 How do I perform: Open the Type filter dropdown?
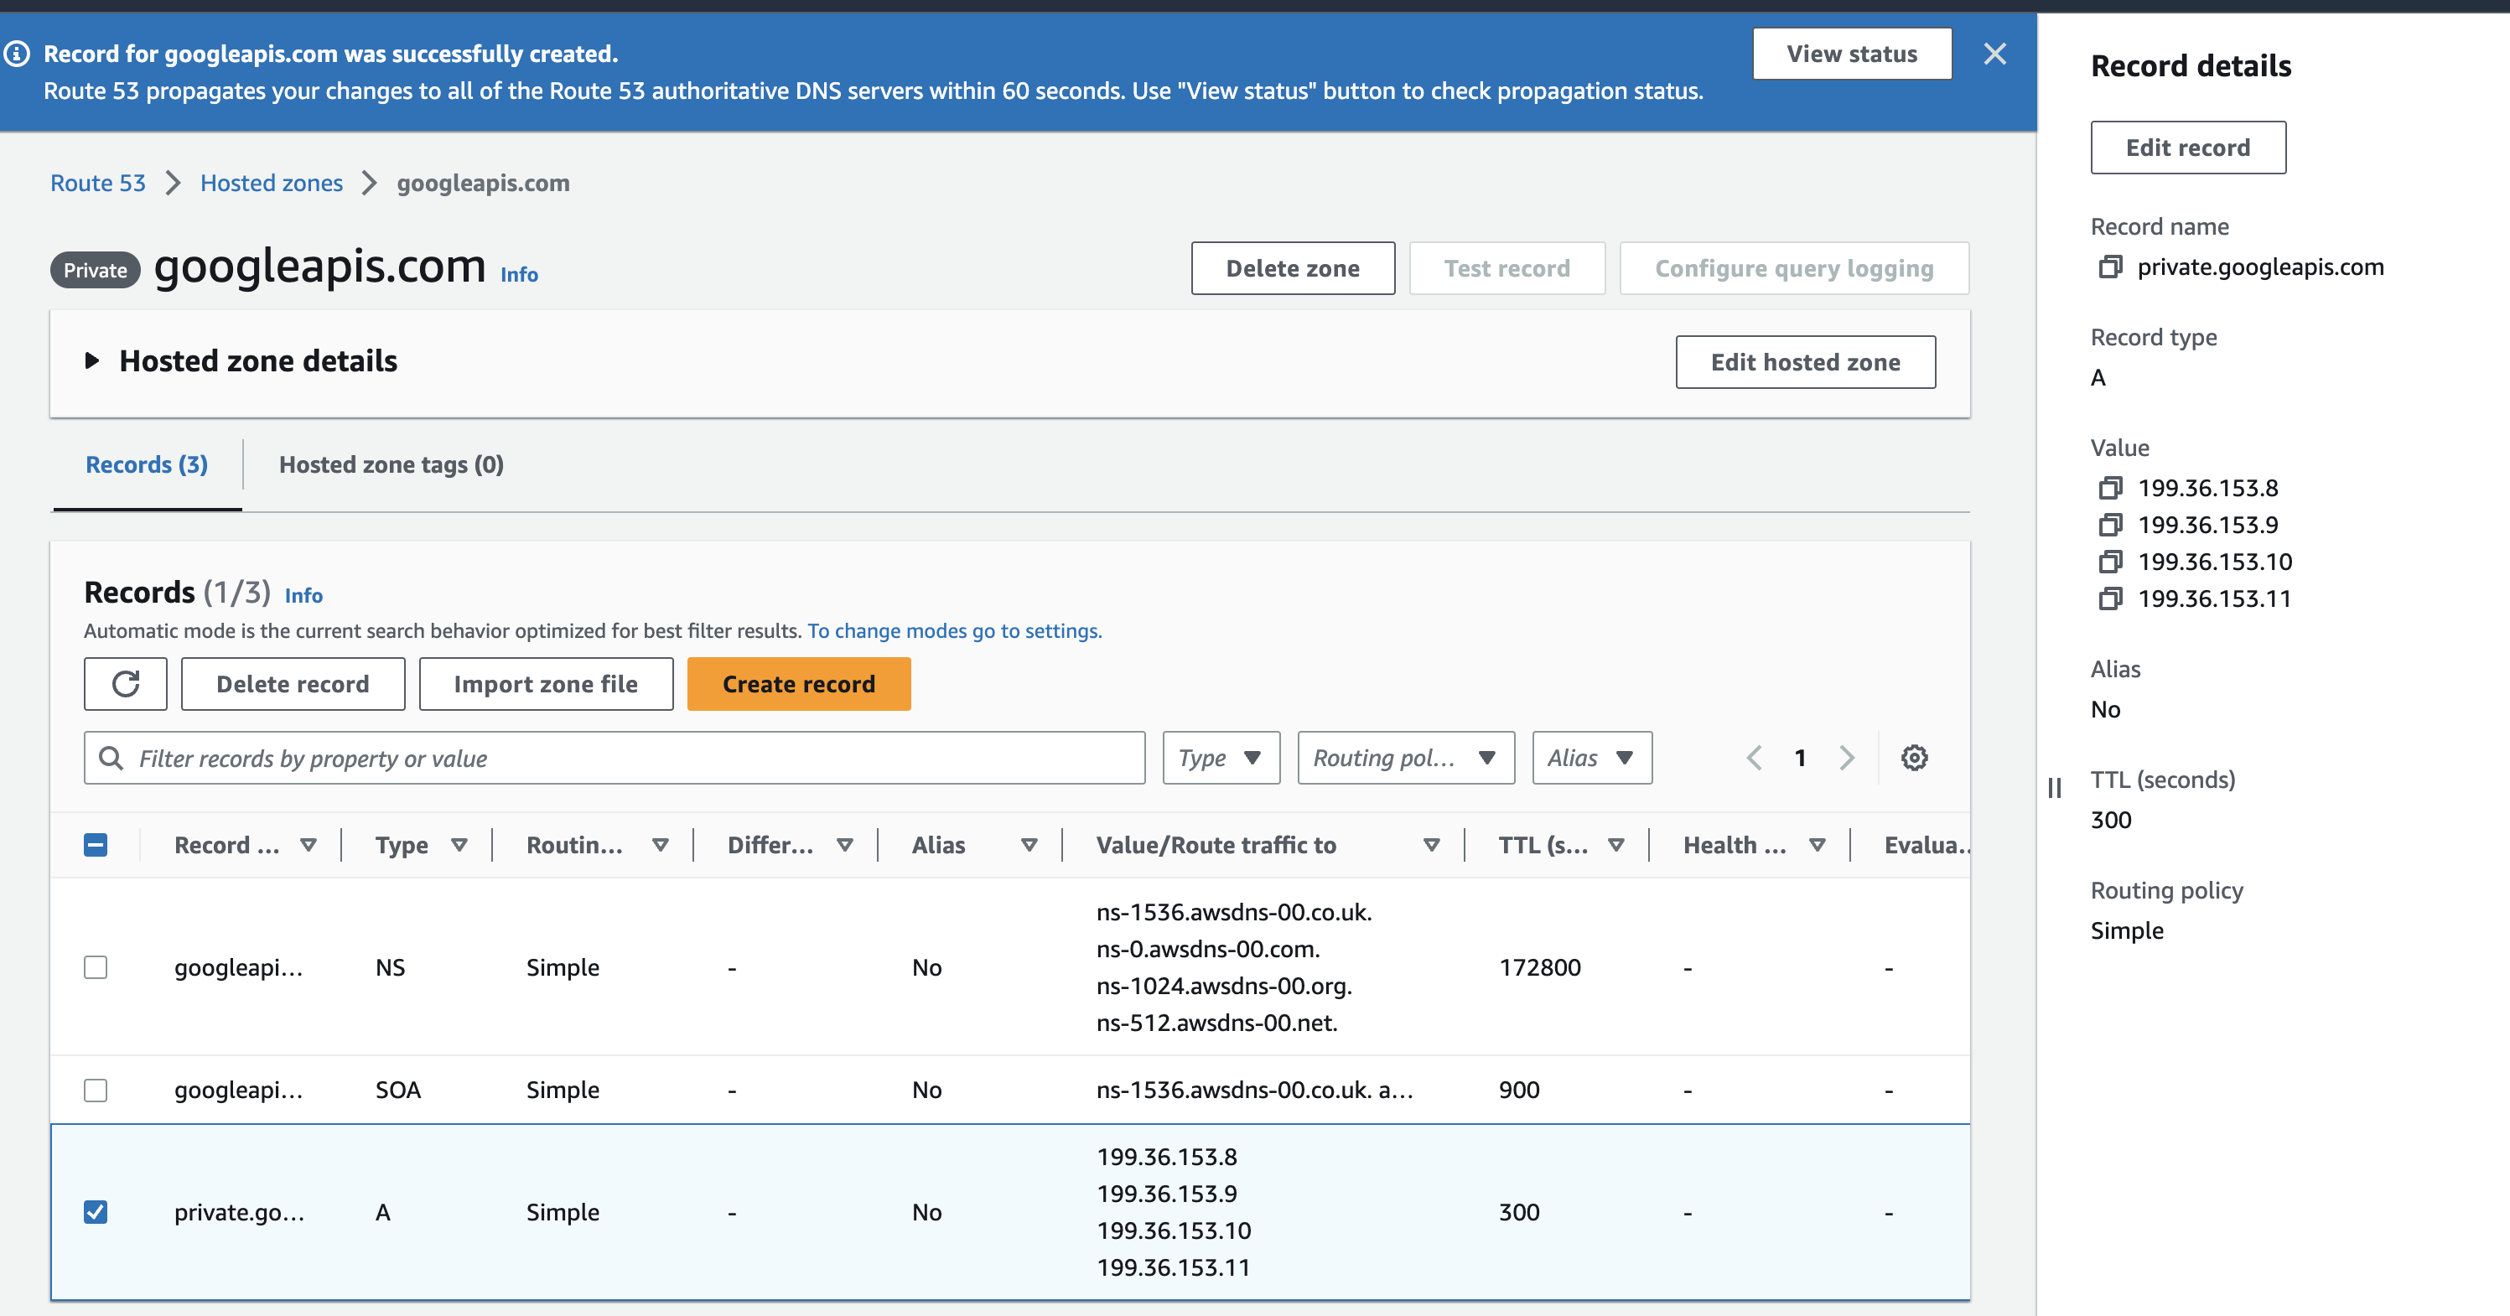[1221, 757]
